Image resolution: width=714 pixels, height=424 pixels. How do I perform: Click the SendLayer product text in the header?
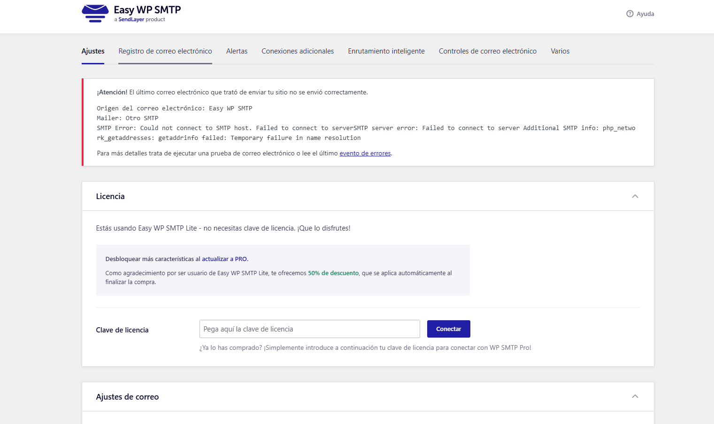pyautogui.click(x=140, y=20)
